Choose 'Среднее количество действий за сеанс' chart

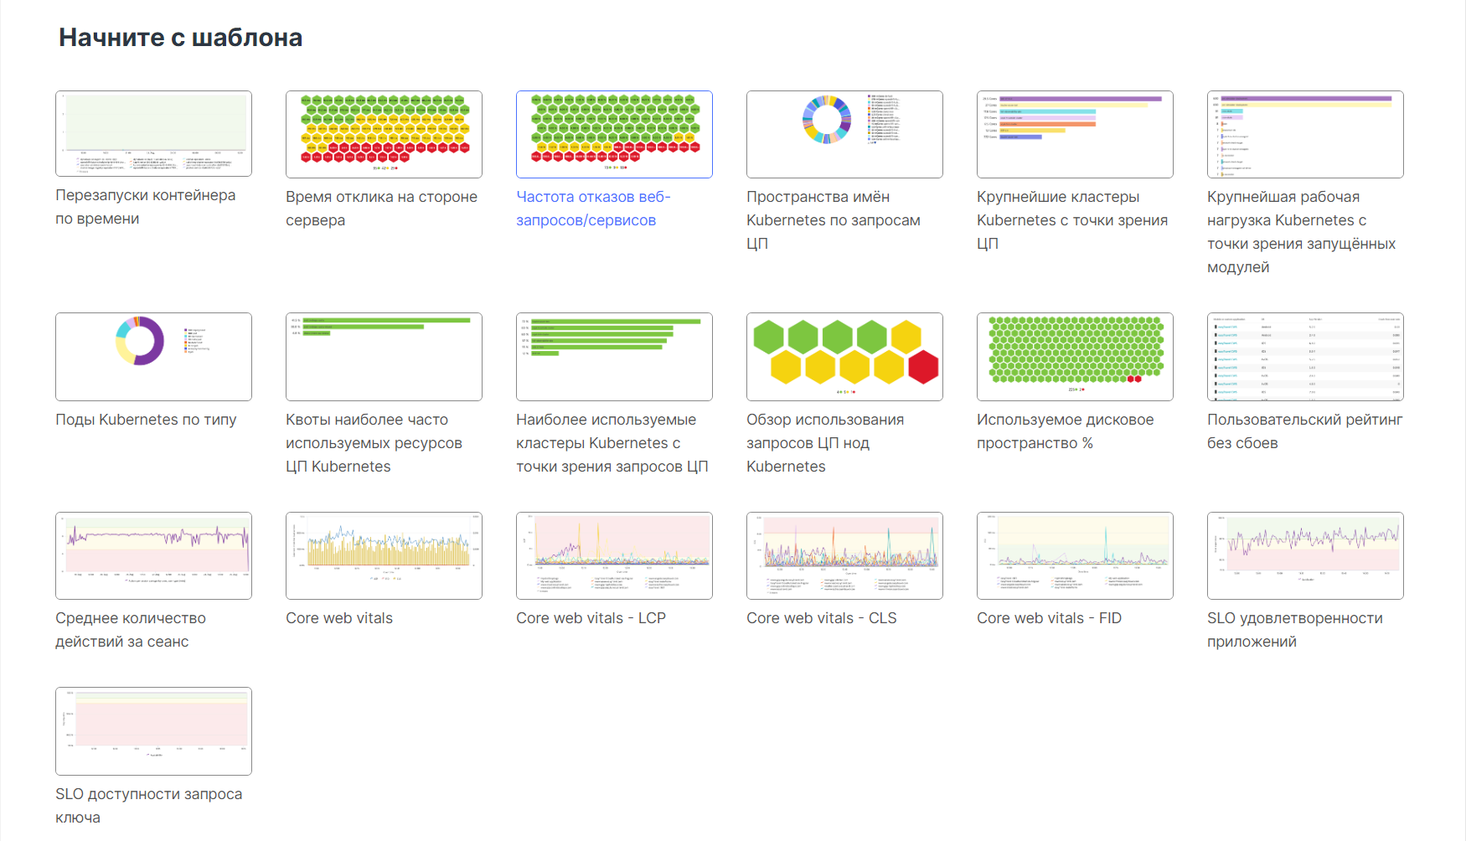[x=153, y=555]
